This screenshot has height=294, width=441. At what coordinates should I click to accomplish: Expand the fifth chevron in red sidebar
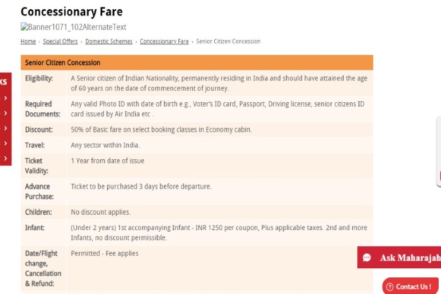click(6, 158)
